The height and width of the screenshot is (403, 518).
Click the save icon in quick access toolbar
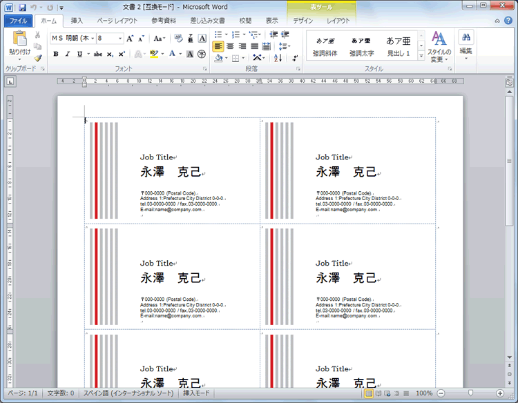(x=22, y=7)
